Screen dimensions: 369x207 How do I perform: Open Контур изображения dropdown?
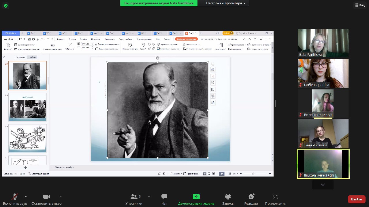click(169, 49)
